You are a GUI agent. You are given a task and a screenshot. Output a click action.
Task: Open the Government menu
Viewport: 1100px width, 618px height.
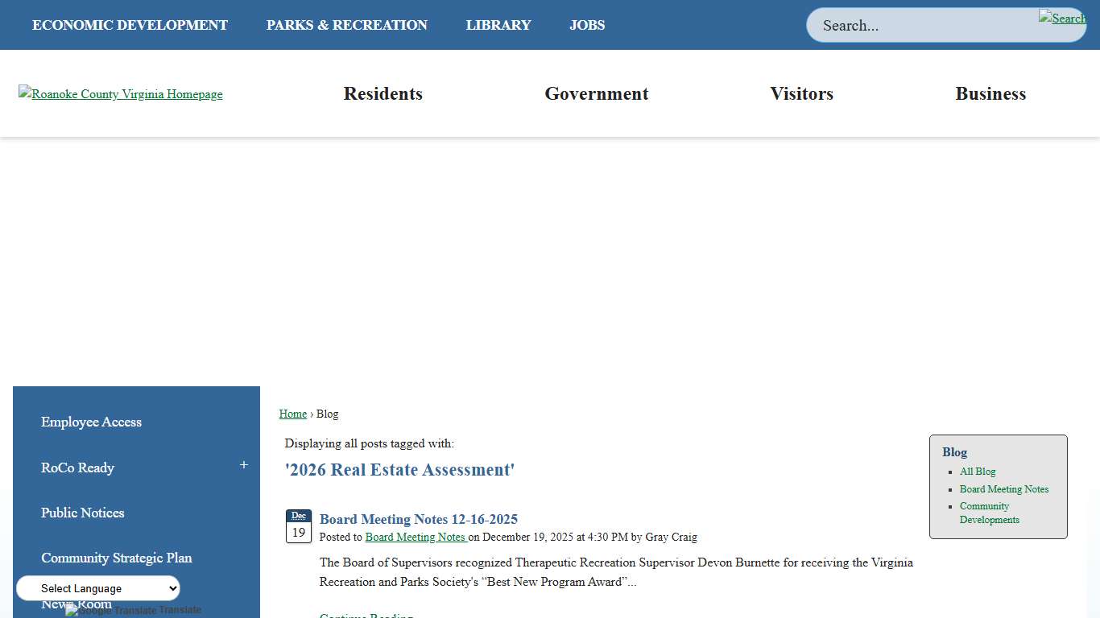tap(596, 93)
